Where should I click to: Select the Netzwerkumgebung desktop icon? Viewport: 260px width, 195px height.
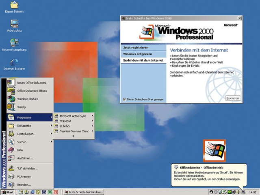[14, 45]
